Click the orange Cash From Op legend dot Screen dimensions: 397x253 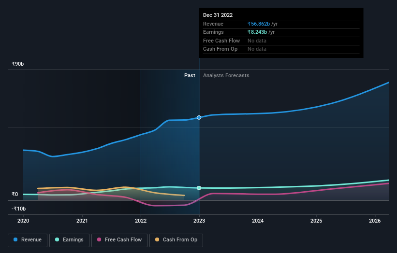click(x=157, y=239)
